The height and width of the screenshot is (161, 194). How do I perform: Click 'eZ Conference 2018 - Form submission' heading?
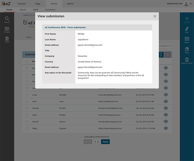pos(65,27)
